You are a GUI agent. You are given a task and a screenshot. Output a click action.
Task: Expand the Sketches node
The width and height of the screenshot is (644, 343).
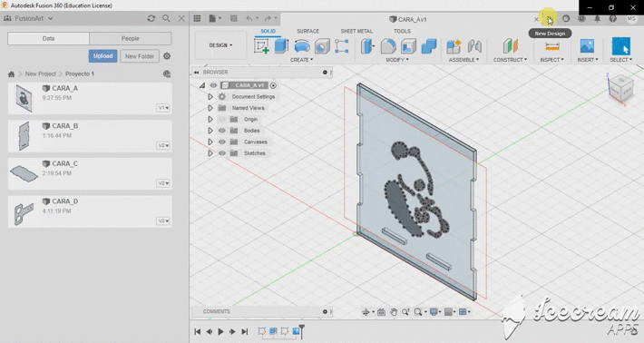[210, 153]
